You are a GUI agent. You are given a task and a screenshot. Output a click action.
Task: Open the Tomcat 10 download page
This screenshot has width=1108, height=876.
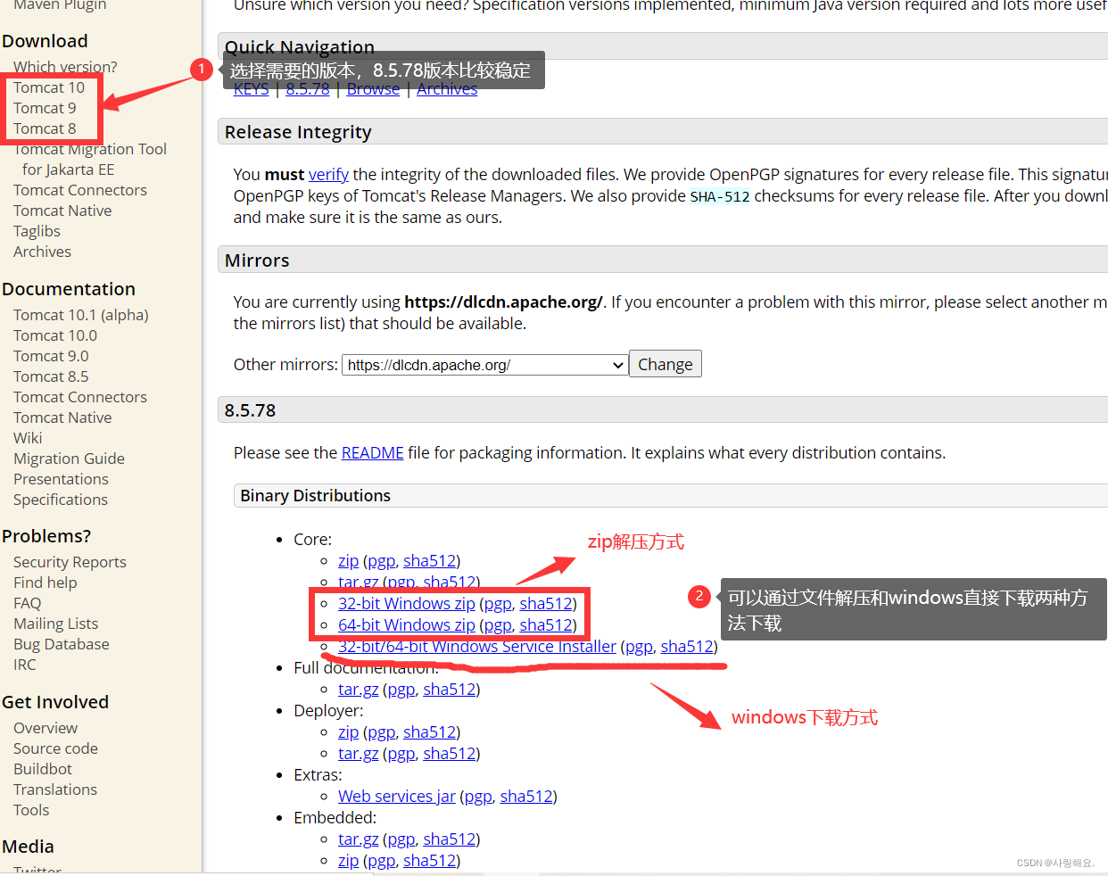click(x=49, y=87)
